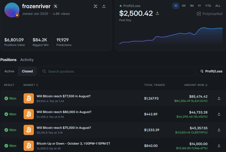Click the Won checkmark on Up or Down row

pyautogui.click(x=6, y=146)
